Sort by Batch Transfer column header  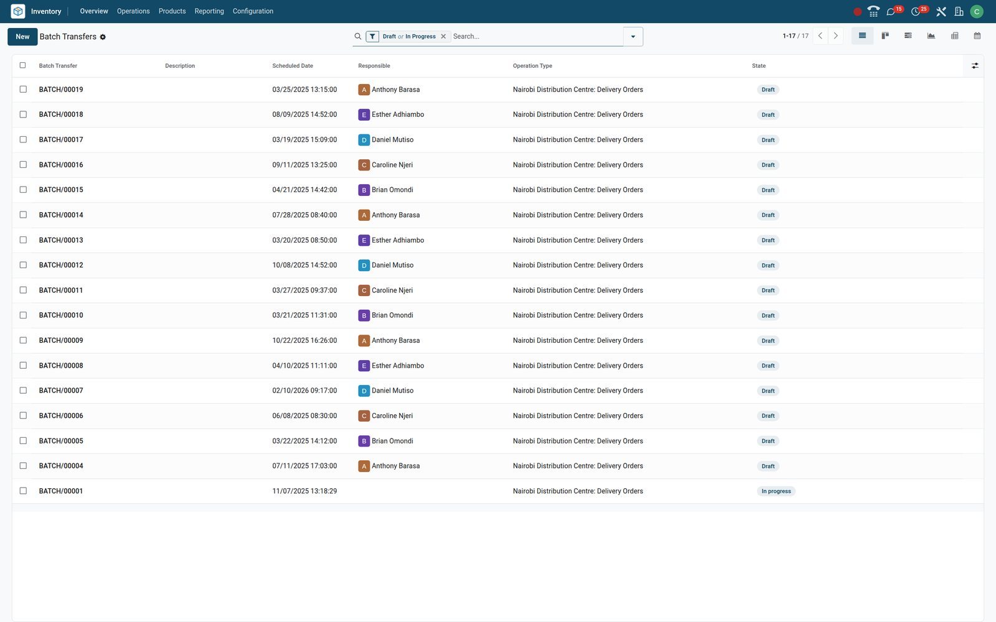58,66
